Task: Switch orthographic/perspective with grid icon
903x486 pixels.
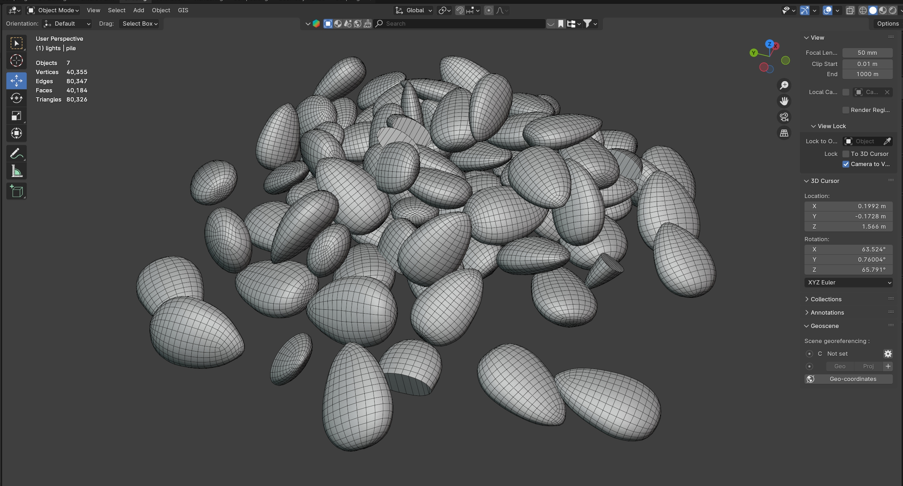Action: (x=784, y=133)
